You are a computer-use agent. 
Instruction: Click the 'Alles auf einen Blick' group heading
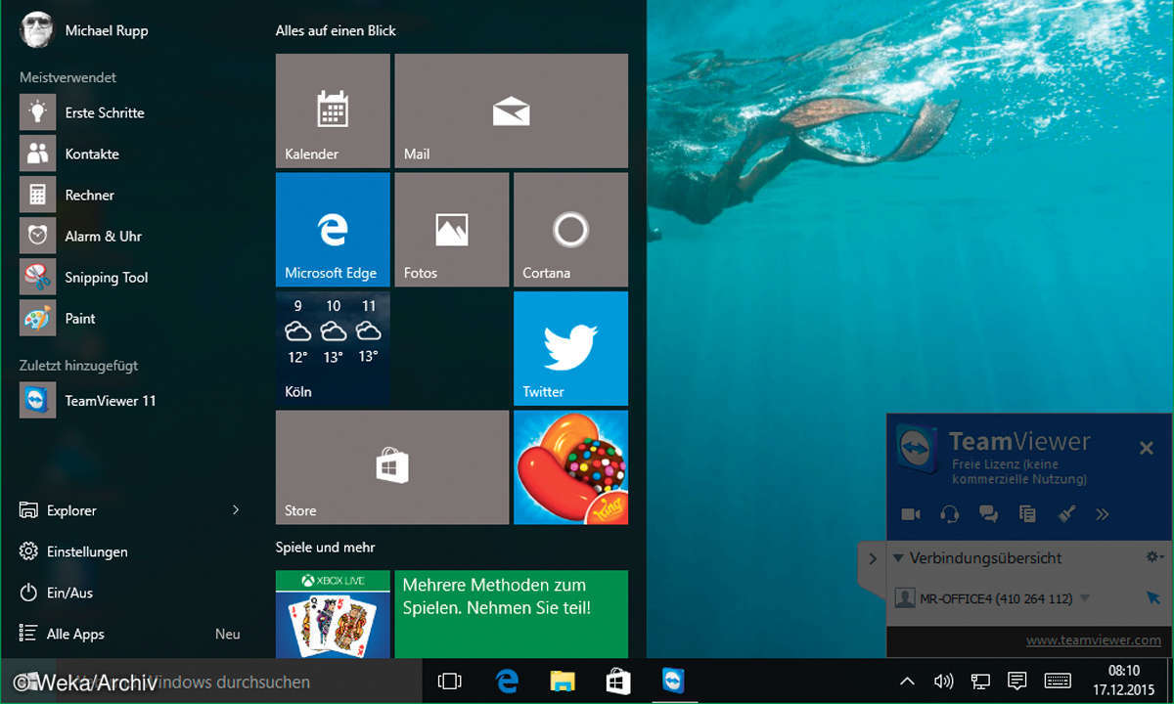coord(336,30)
